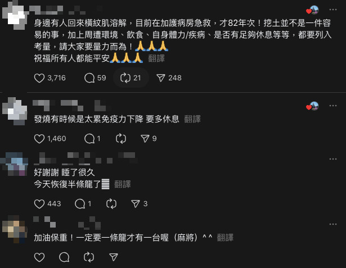The height and width of the screenshot is (268, 346).
Task: Translate the 祝福所有人都能平安 post
Action: [x=156, y=58]
